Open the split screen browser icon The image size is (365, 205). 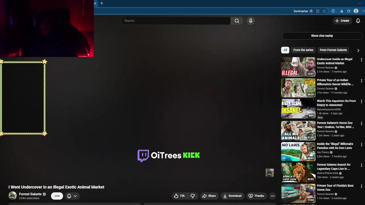318,11
